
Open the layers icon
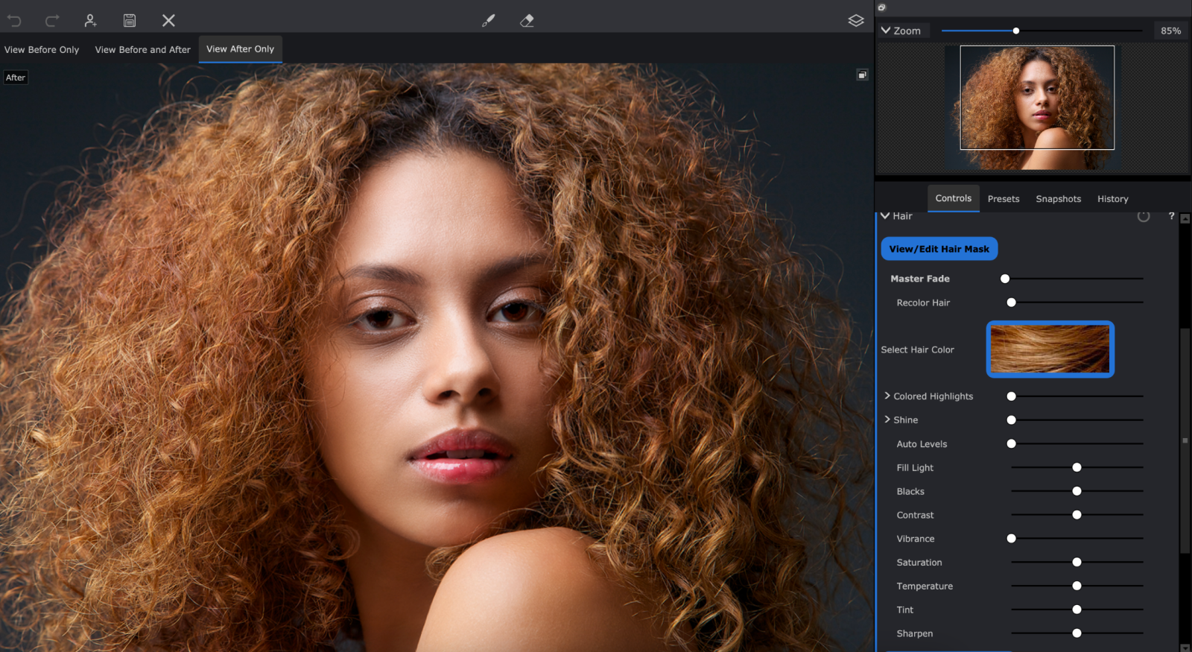point(856,21)
